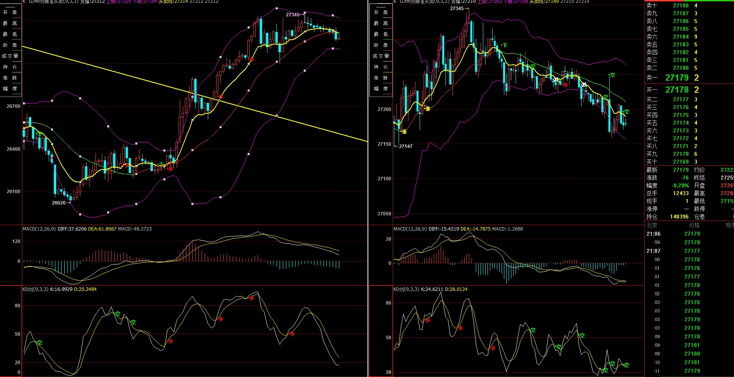Viewport: 734px width, 377px height.
Task: Click the 总手 total volume 12433
Action: click(x=681, y=193)
